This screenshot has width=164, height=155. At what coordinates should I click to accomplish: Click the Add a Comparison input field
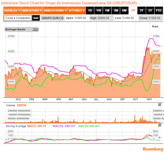pyautogui.click(x=18, y=18)
